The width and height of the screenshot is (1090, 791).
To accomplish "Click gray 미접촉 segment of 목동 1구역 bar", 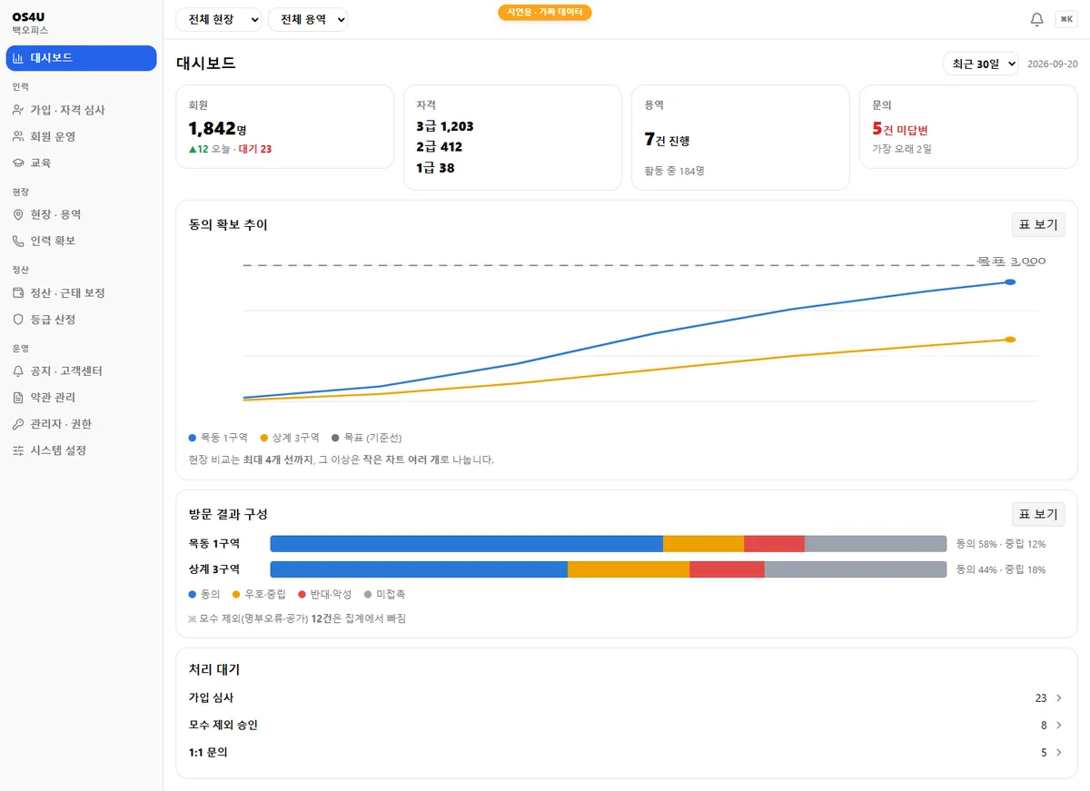I will [876, 544].
